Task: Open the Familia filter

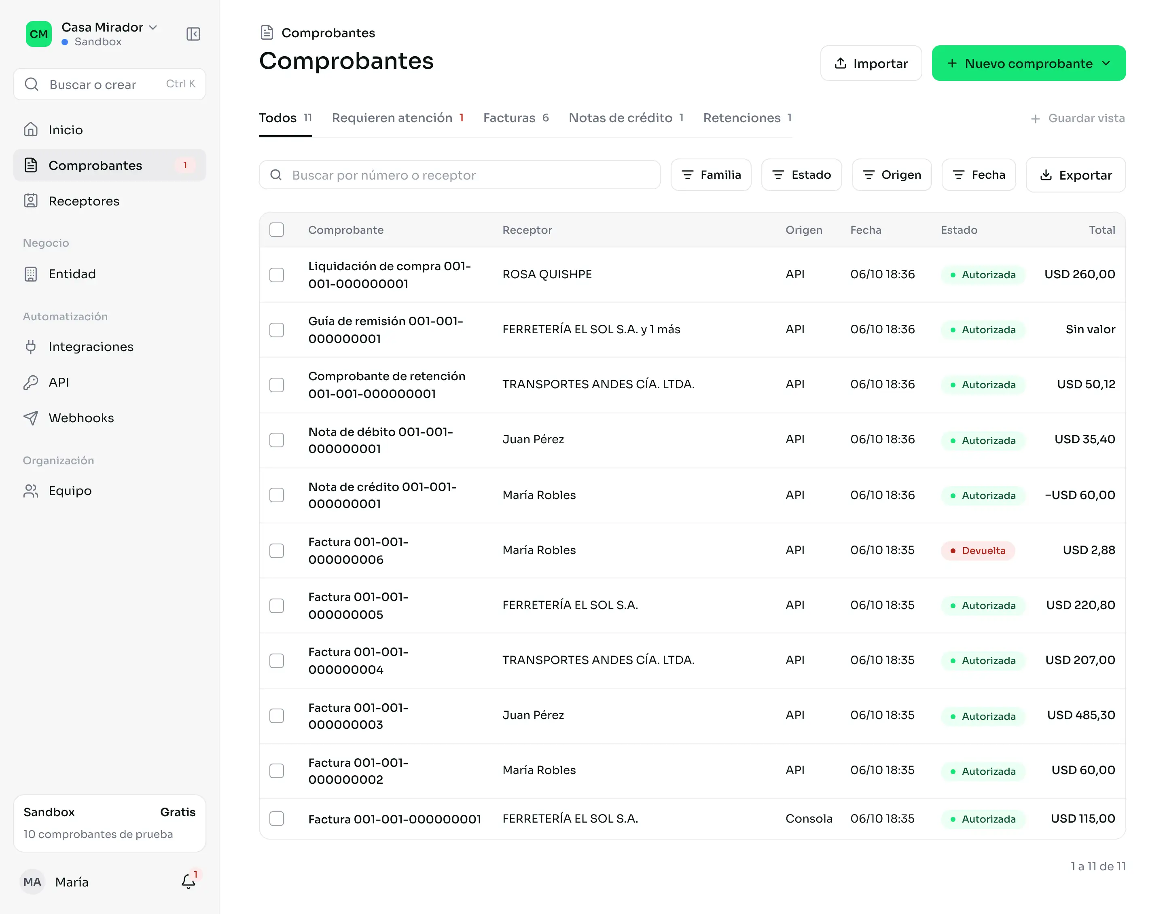Action: 711,175
